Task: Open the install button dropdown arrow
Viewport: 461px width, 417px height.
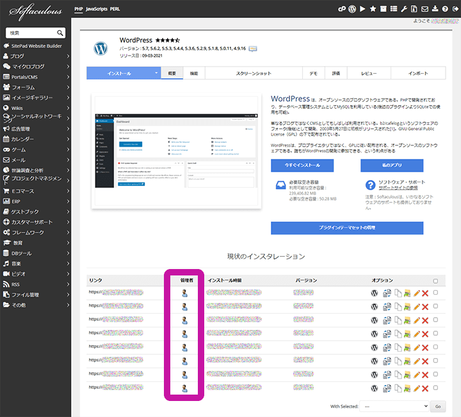Action: pos(156,74)
